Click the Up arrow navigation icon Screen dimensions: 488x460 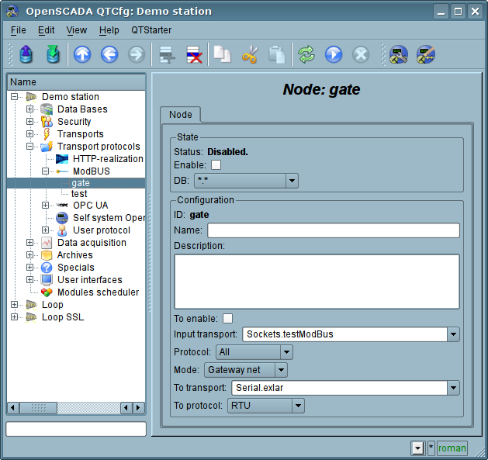click(82, 54)
